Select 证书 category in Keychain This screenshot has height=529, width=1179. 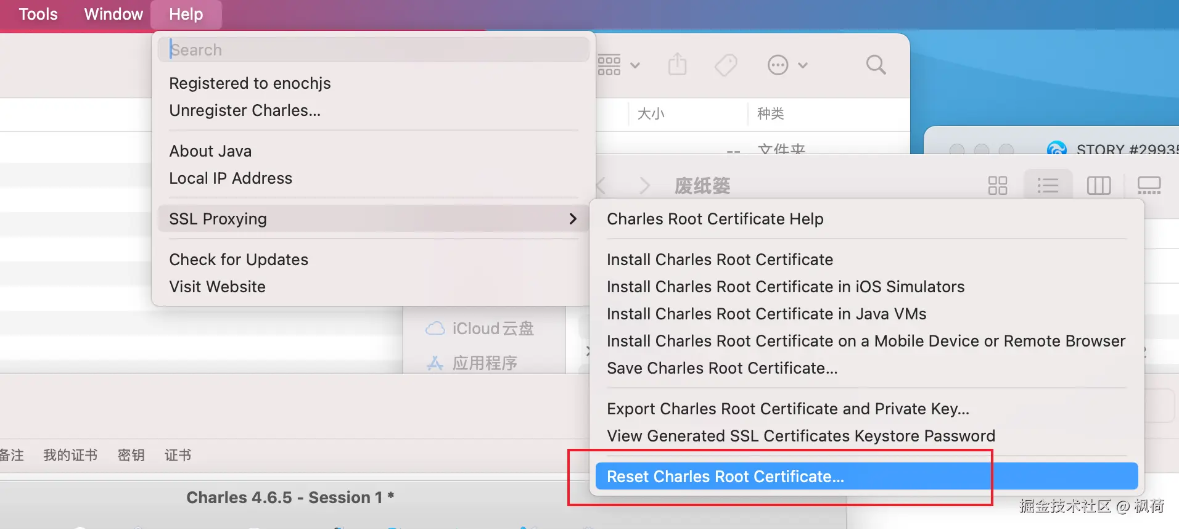click(x=178, y=455)
